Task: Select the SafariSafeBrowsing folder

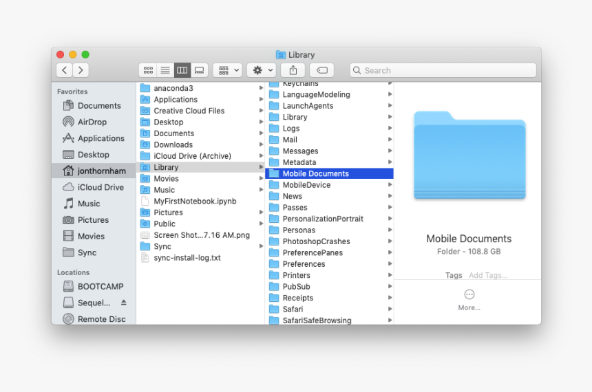Action: pos(329,320)
